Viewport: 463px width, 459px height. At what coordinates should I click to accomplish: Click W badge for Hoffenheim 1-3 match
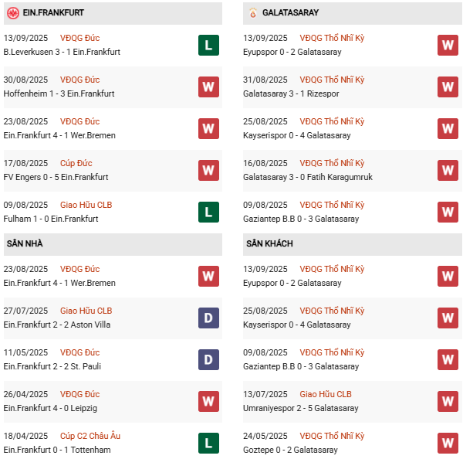click(x=208, y=87)
